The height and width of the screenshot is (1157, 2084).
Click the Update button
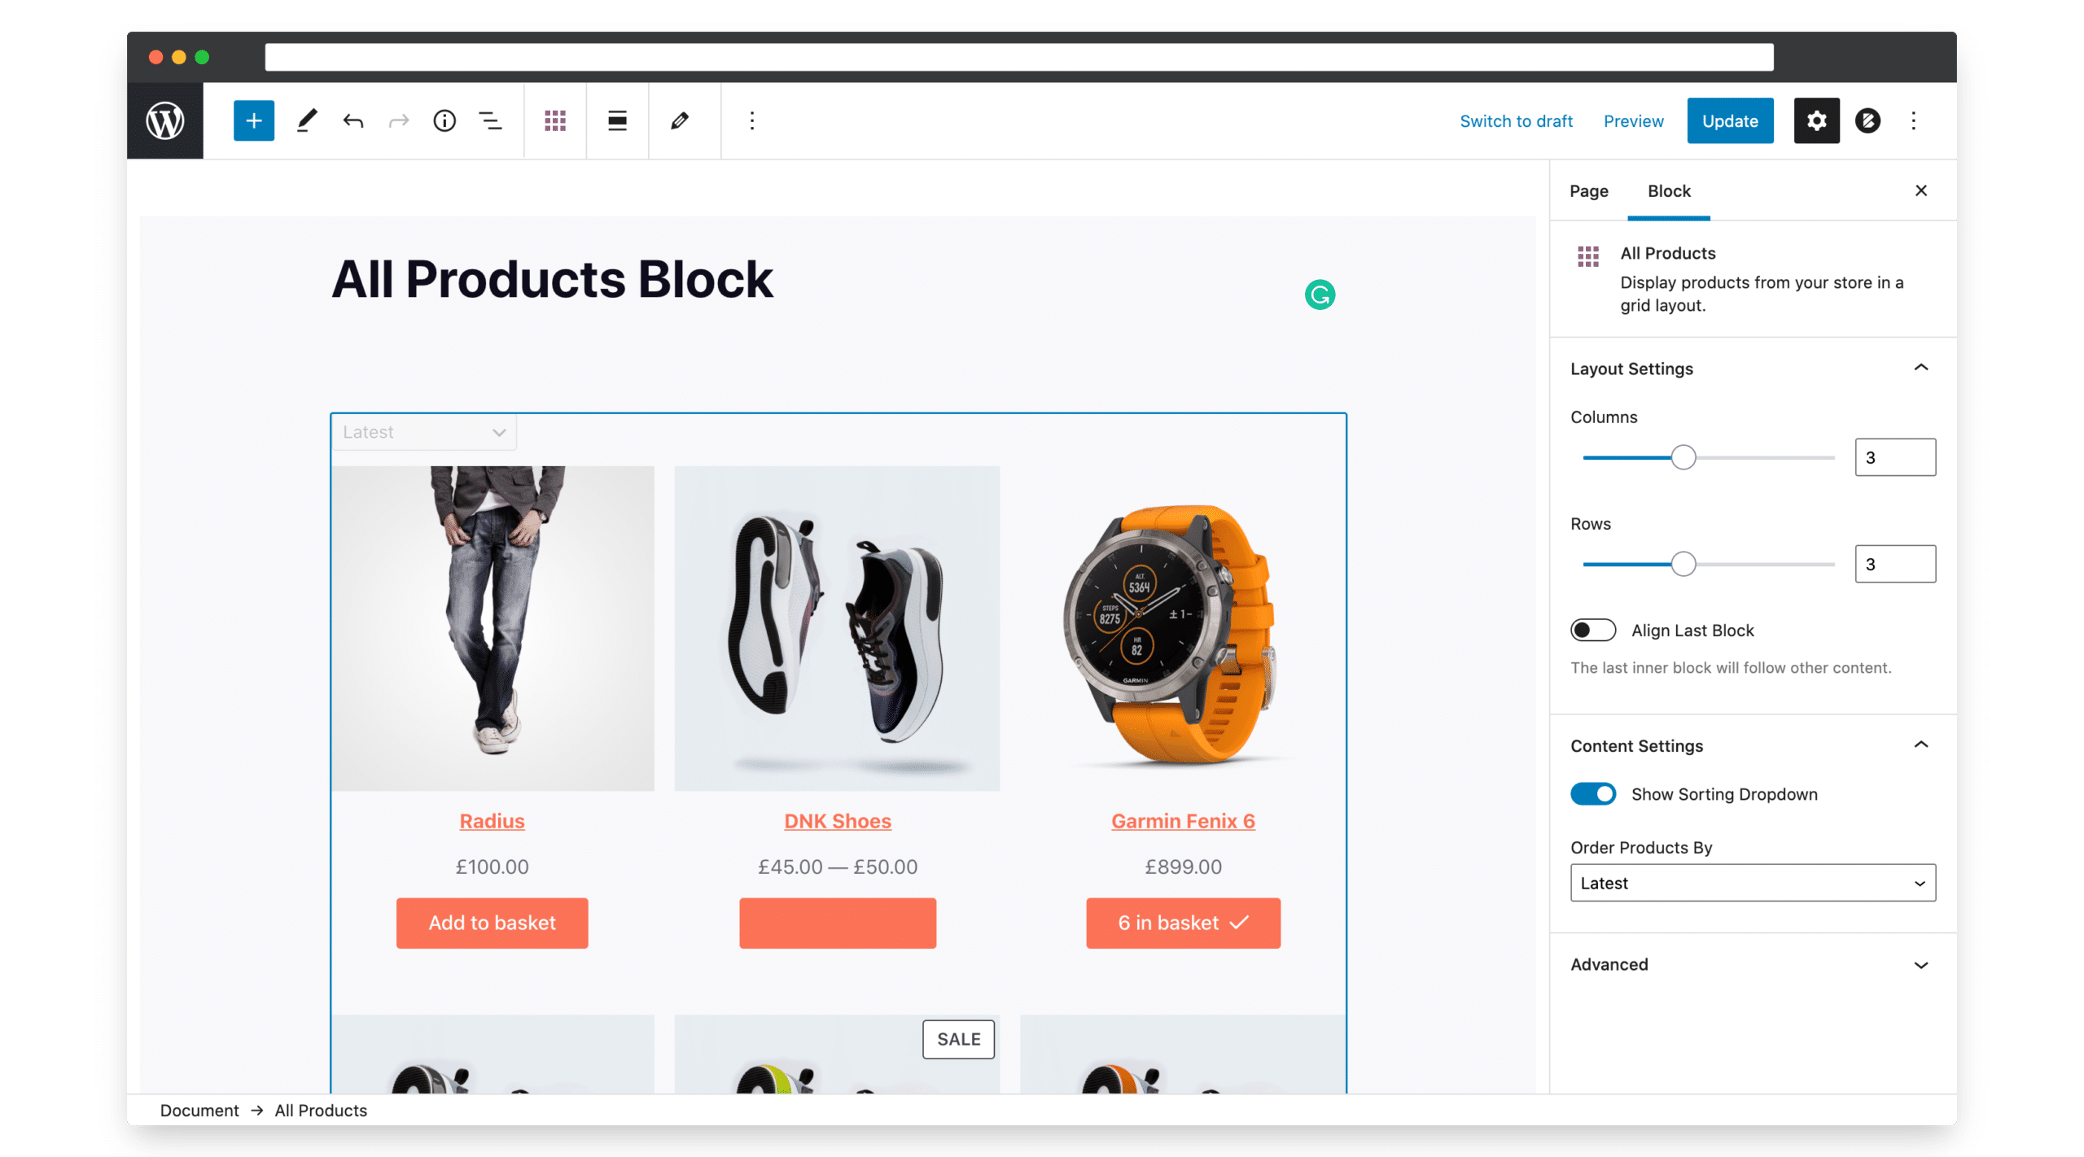point(1729,120)
